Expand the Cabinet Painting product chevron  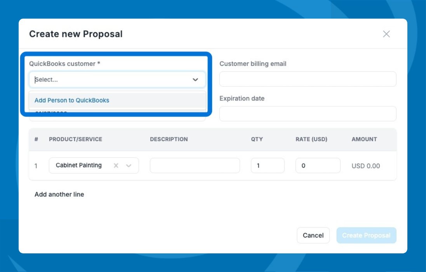[129, 166]
